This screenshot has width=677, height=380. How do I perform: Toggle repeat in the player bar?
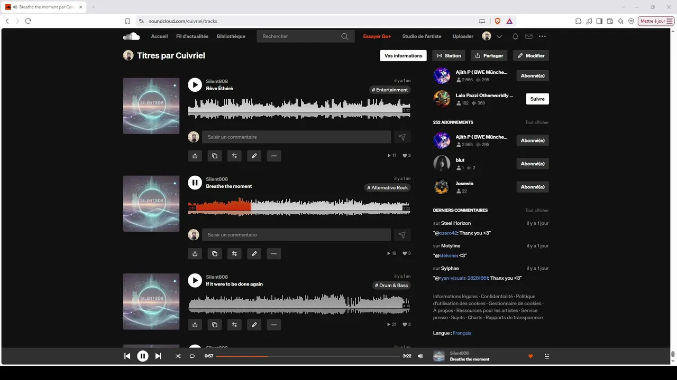(x=192, y=356)
